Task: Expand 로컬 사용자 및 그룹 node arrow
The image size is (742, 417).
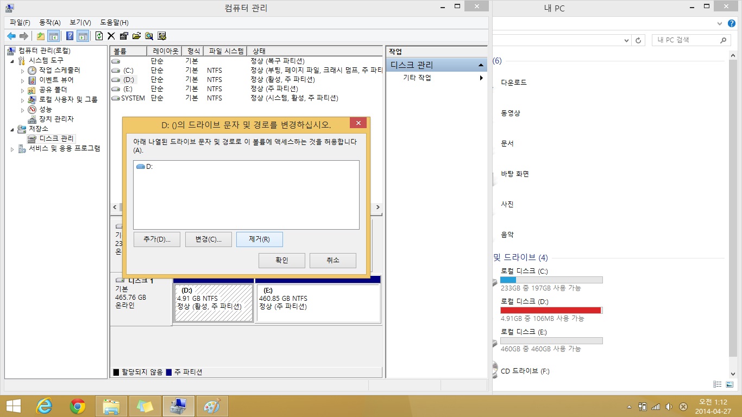Action: coord(22,99)
